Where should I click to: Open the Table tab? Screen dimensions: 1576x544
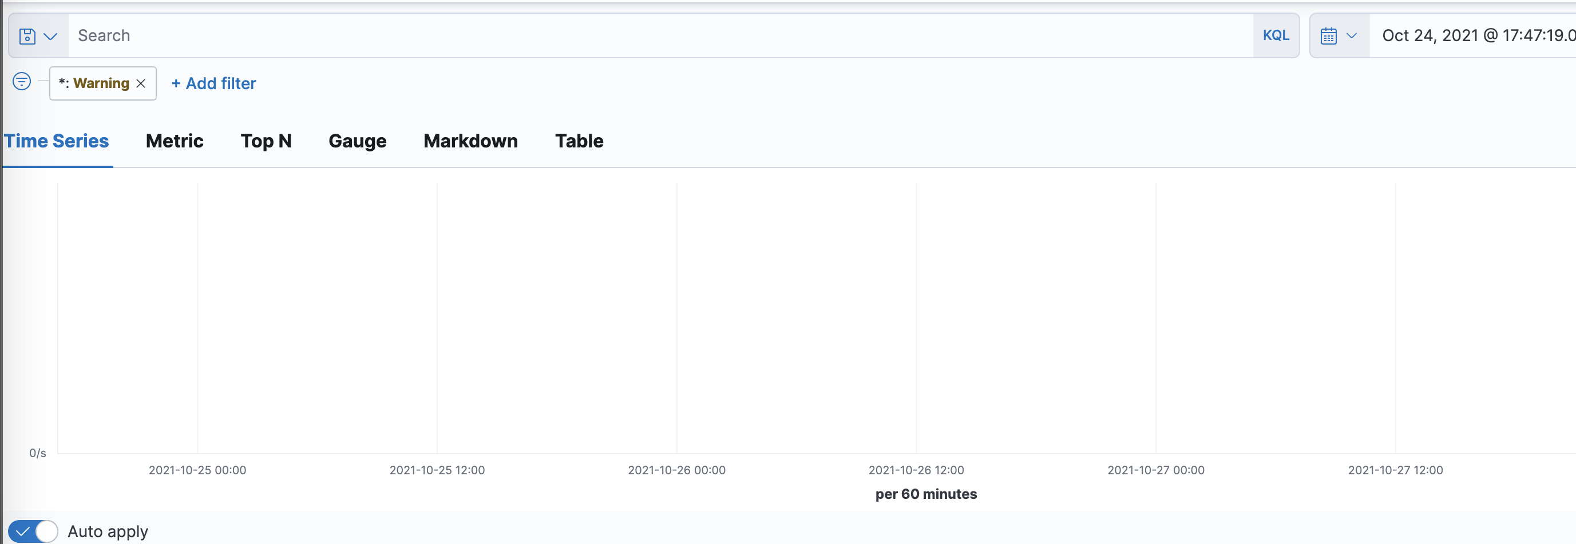pyautogui.click(x=579, y=141)
